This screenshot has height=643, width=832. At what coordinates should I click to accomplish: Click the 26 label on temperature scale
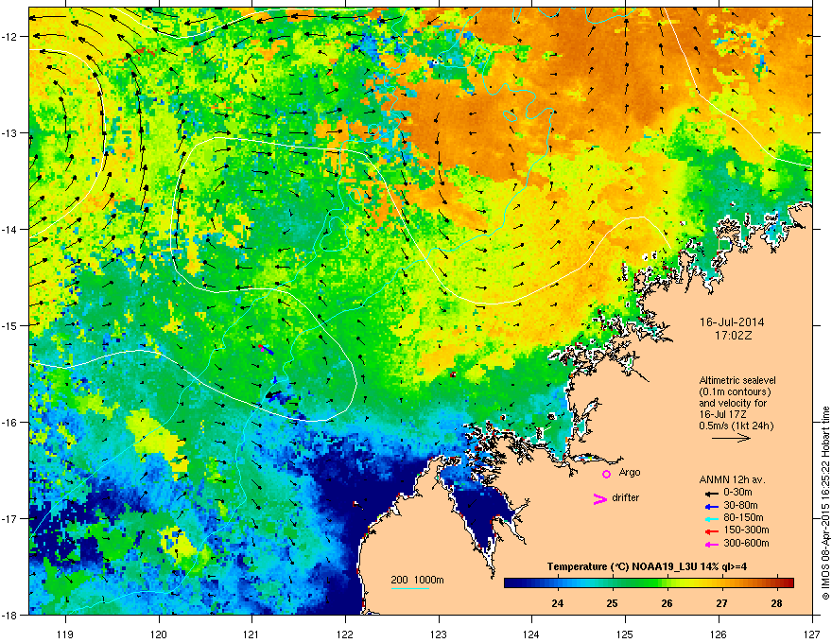click(667, 603)
